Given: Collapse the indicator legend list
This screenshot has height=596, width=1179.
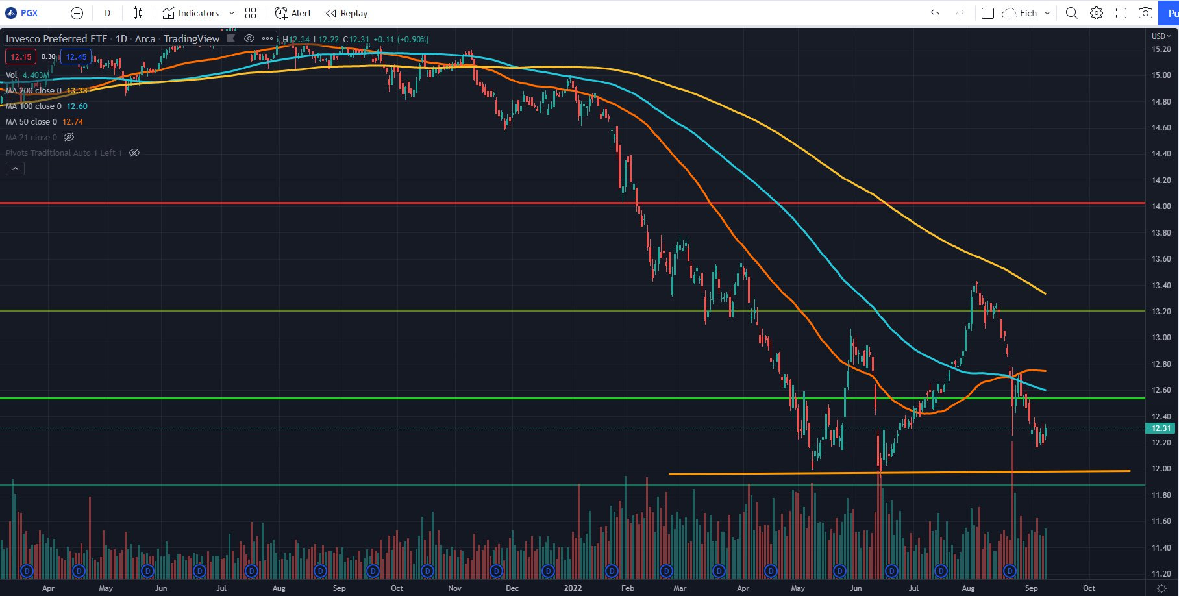Looking at the screenshot, I should point(15,168).
